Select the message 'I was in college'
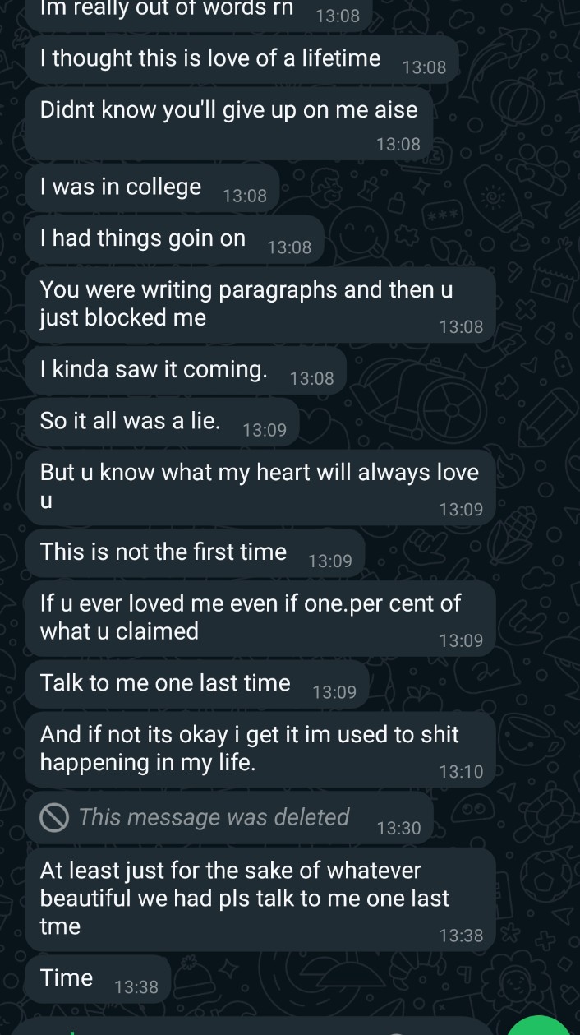The image size is (580, 1035). [120, 187]
